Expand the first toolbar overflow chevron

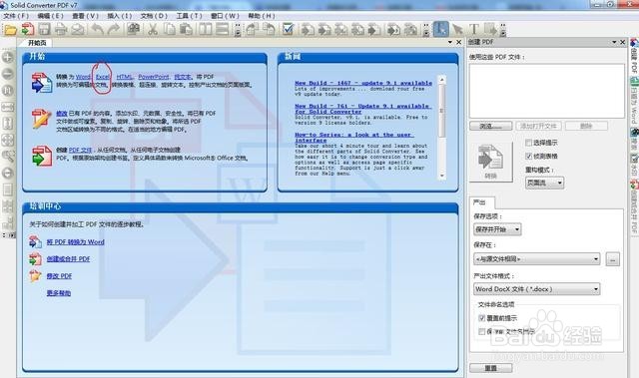click(x=238, y=30)
